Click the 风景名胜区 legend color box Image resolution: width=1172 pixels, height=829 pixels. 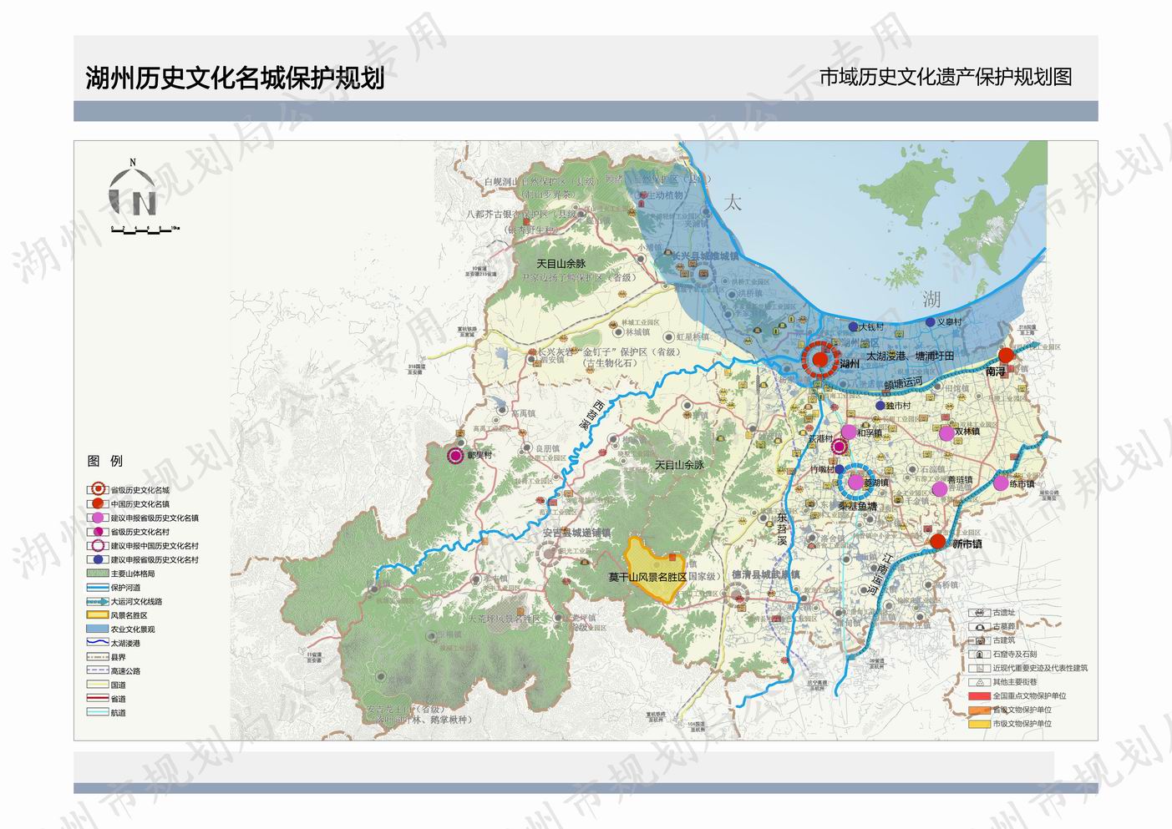pyautogui.click(x=98, y=615)
